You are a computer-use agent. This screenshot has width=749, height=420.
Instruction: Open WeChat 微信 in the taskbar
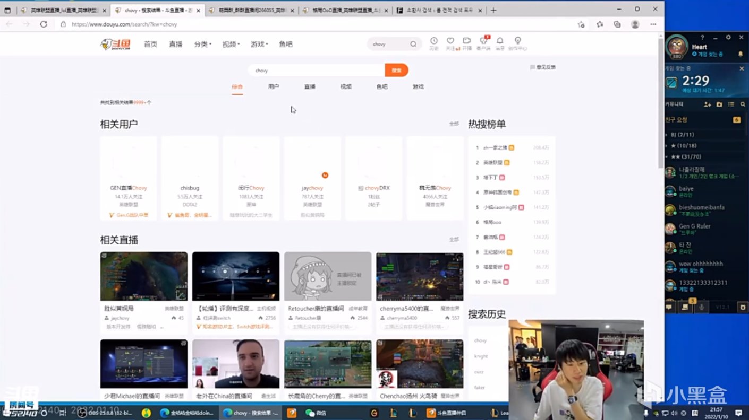316,413
